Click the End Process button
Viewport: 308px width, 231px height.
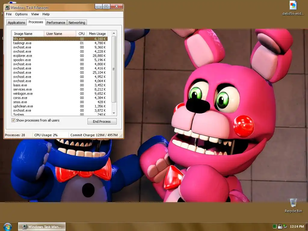click(102, 122)
